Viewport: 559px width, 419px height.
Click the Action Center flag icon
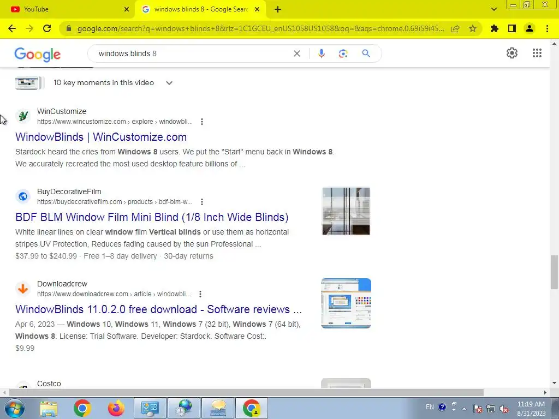478,409
